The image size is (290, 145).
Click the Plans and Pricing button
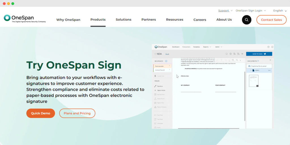coord(77,113)
